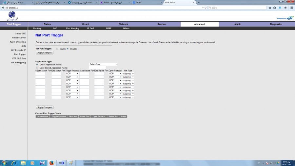This screenshot has width=295, height=166.
Task: Open the IP QoS submenu
Action: 90,29
